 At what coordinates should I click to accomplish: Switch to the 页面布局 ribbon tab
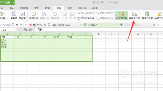pos(24,8)
